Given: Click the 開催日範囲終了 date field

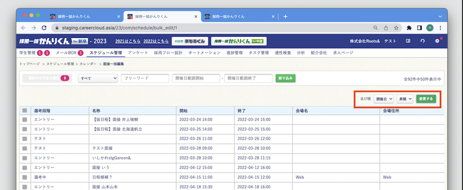Looking at the screenshot, I should (248, 79).
